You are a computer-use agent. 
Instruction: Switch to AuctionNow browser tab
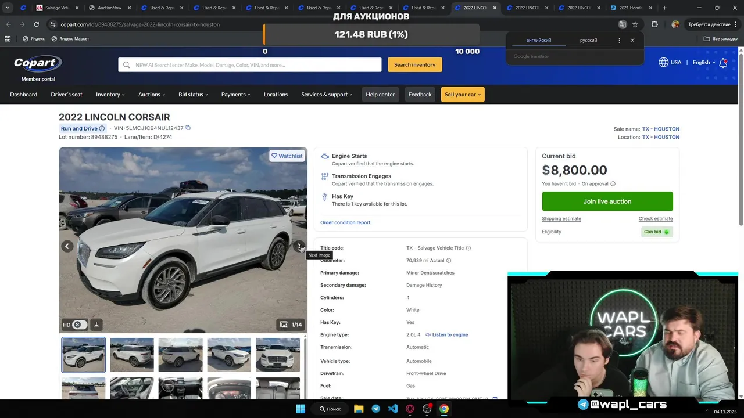(x=109, y=8)
